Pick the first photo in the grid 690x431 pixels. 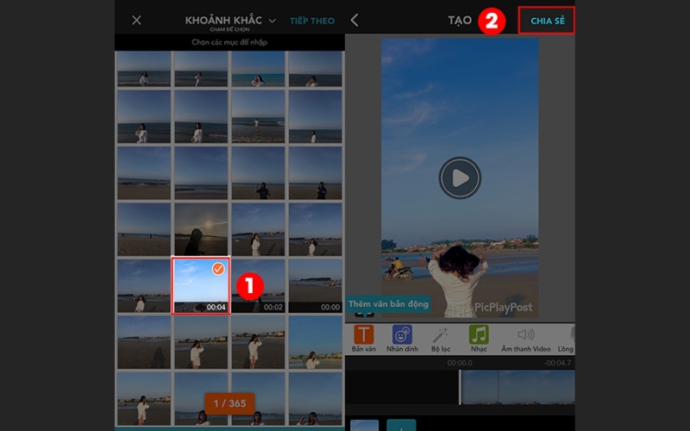pyautogui.click(x=143, y=68)
